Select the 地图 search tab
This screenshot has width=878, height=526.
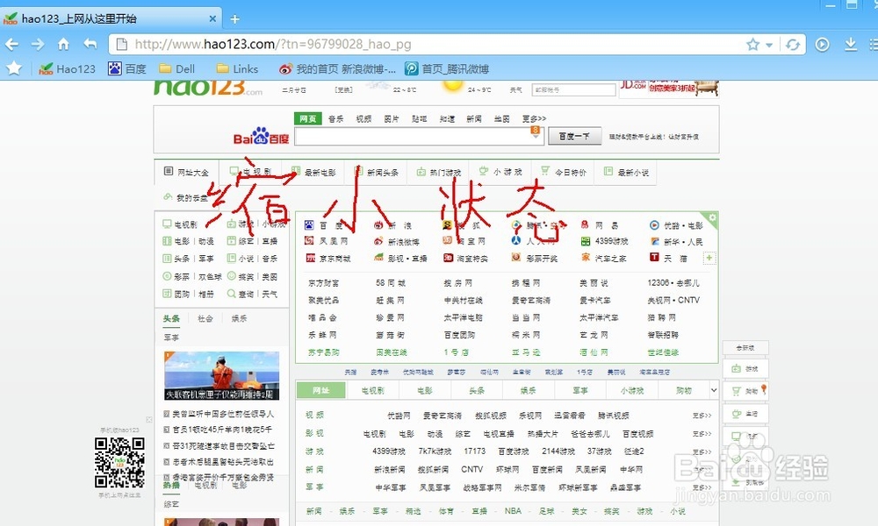click(501, 118)
